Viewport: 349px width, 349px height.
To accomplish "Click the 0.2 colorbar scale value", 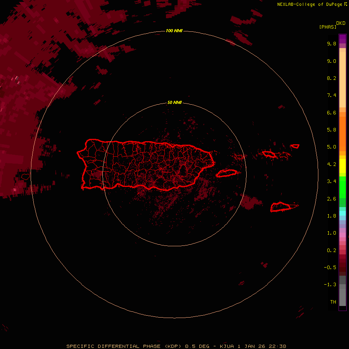I will click(332, 251).
